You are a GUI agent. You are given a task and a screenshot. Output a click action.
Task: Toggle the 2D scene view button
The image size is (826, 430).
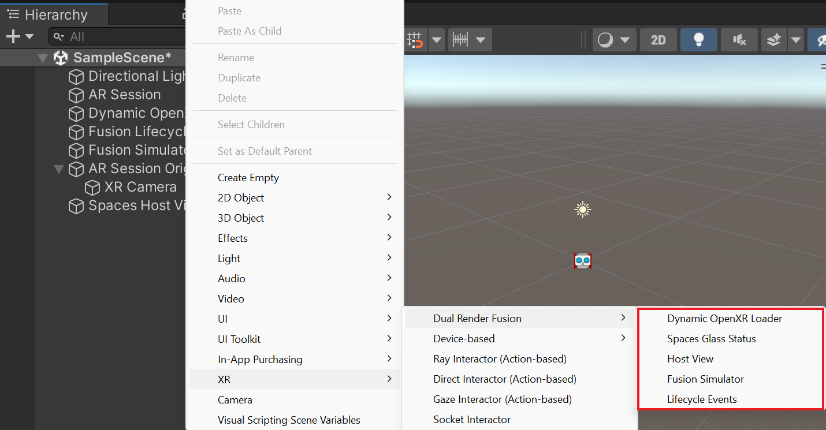pyautogui.click(x=658, y=40)
